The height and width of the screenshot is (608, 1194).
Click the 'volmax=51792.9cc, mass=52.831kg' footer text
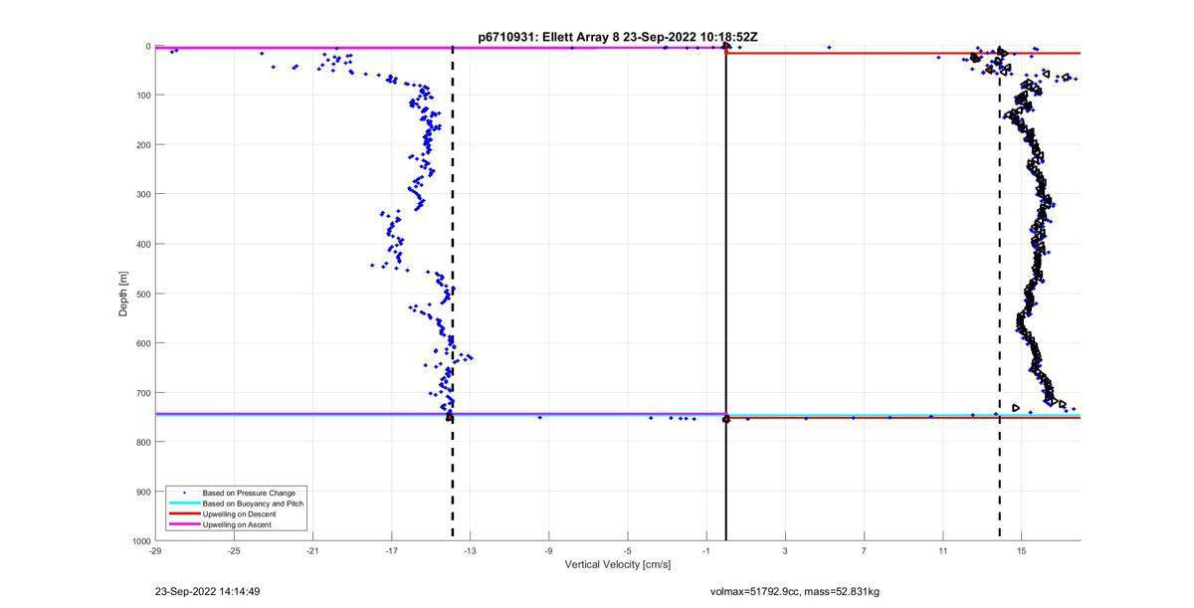pyautogui.click(x=795, y=592)
